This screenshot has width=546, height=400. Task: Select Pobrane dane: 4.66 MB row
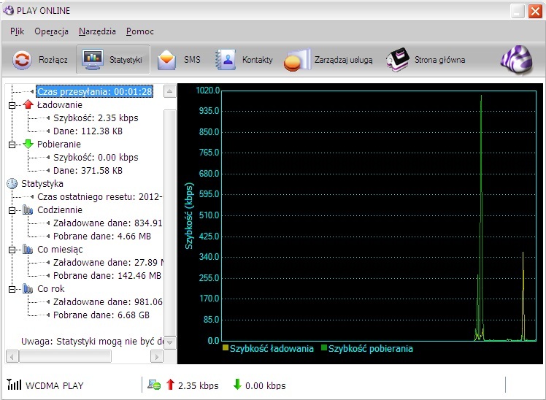pos(102,236)
